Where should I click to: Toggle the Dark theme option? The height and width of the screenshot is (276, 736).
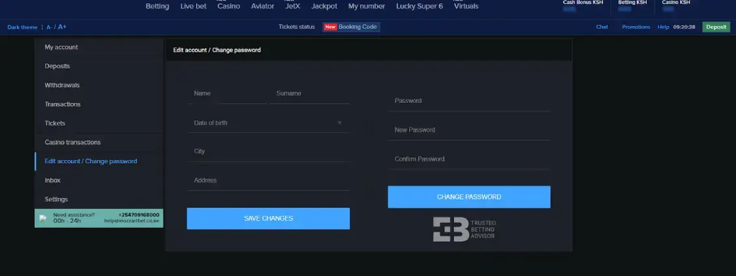(22, 27)
